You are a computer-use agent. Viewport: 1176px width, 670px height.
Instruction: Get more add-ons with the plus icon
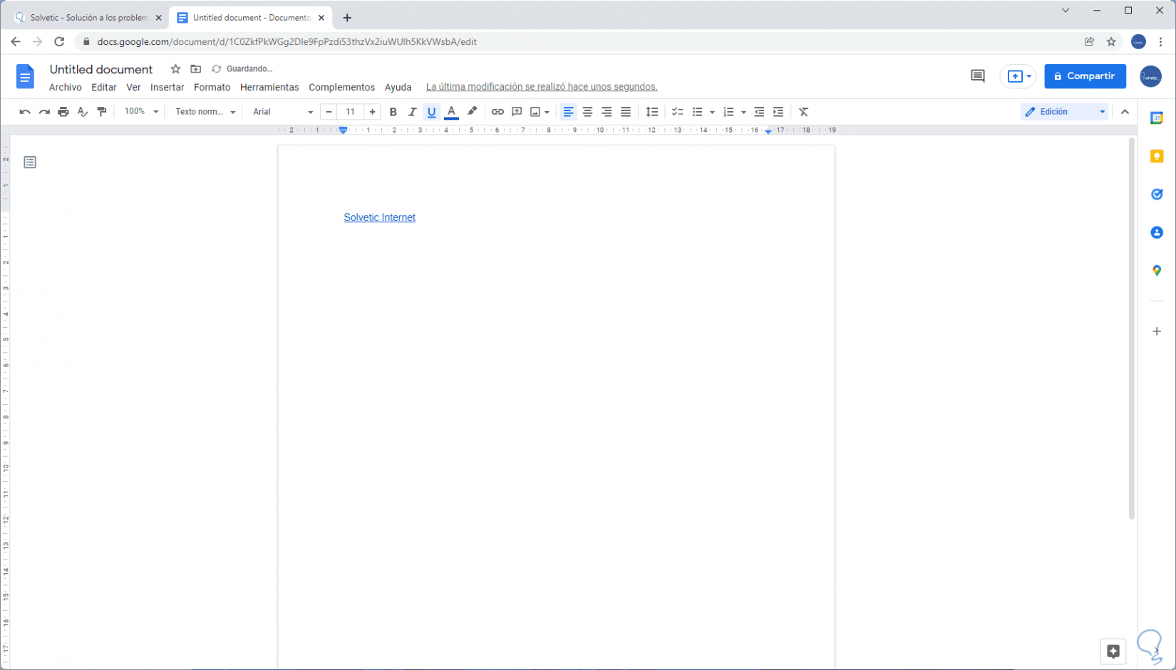click(1157, 331)
